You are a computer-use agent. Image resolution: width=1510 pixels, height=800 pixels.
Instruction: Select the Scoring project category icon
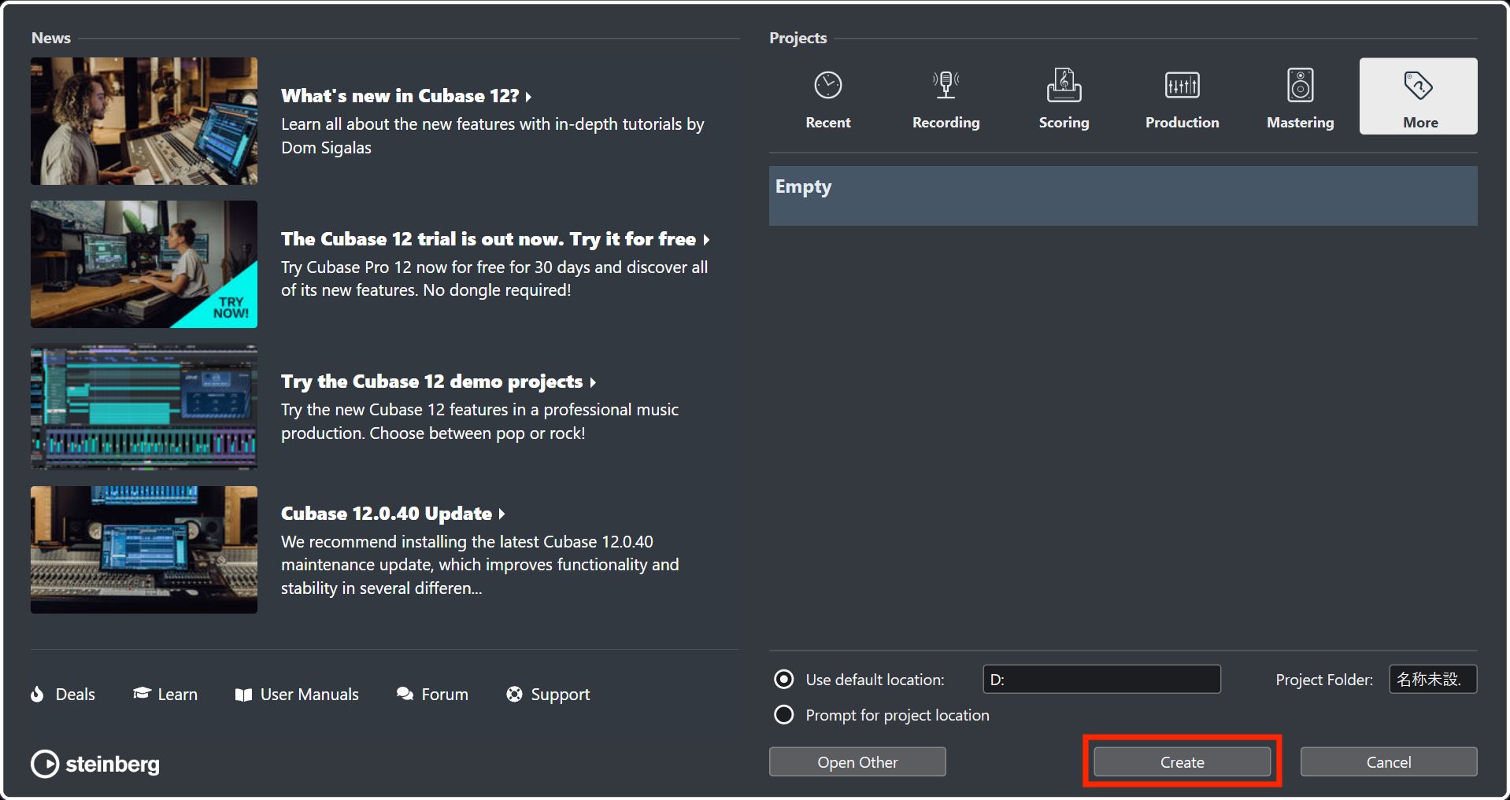(x=1064, y=85)
